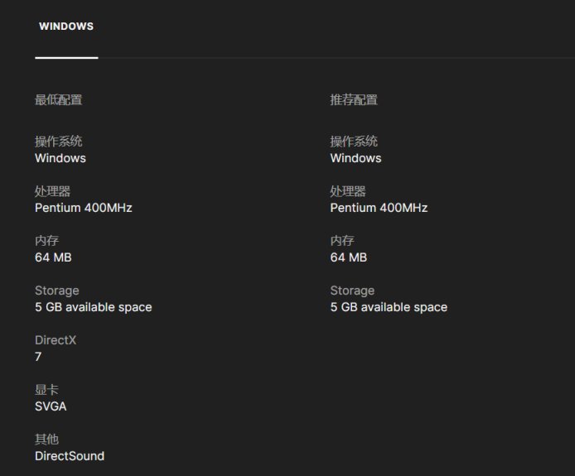Select Pentium 400MHz text in 最低配置 column

(x=83, y=208)
